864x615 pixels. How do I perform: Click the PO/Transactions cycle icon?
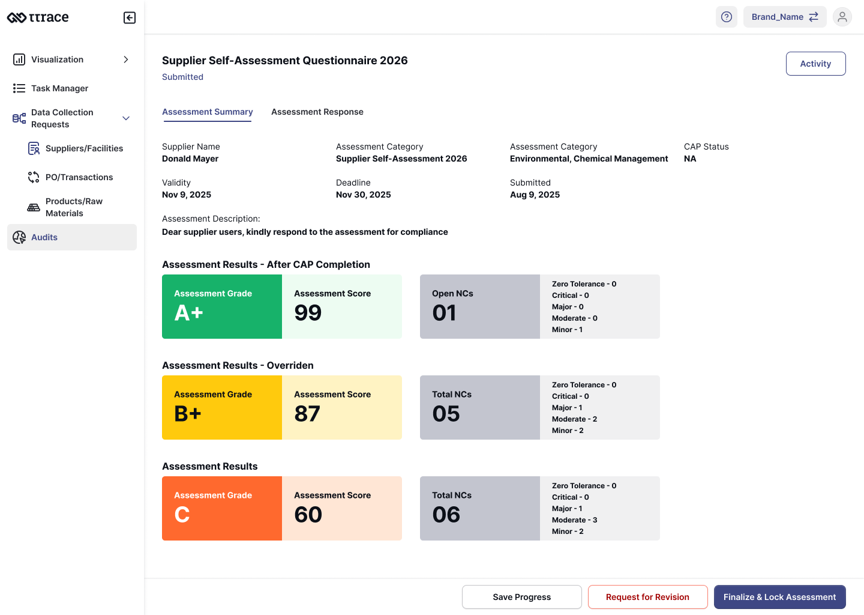pos(34,177)
